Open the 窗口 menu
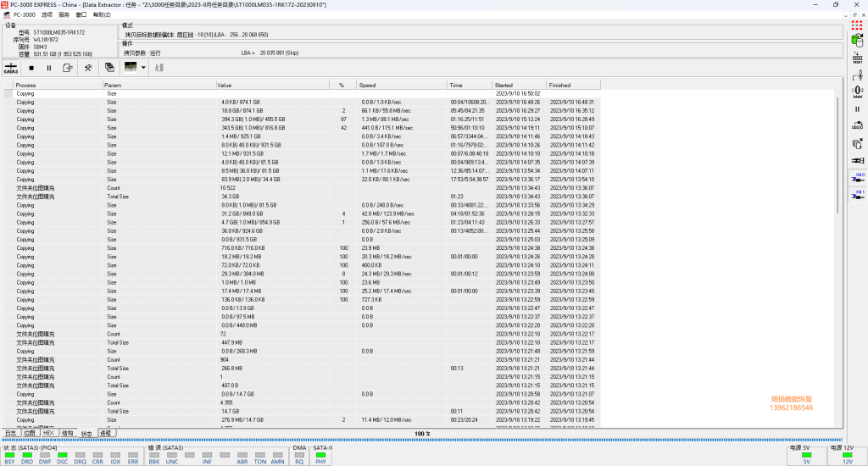Viewport: 868px width, 466px height. click(81, 15)
